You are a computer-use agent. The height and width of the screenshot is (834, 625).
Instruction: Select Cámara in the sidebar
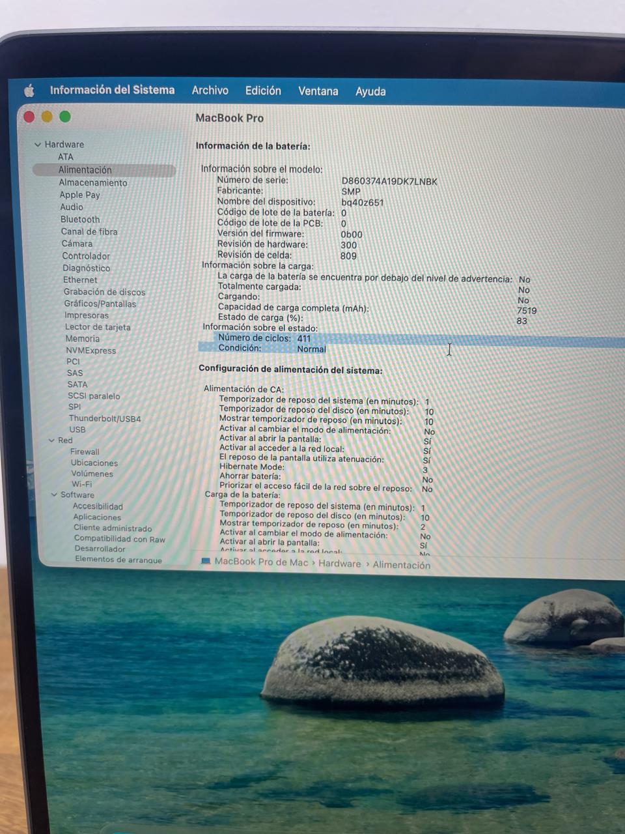(77, 244)
